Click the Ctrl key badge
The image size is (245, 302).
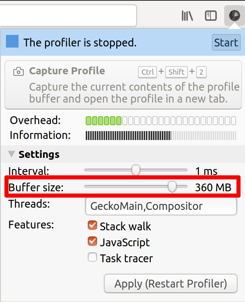(147, 72)
